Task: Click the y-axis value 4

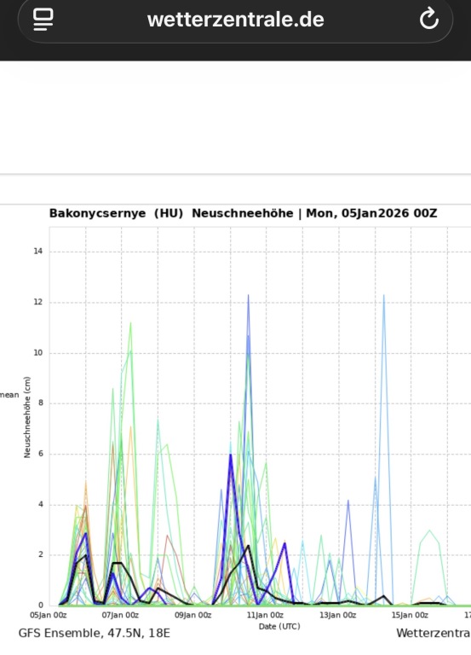Action: coord(41,504)
